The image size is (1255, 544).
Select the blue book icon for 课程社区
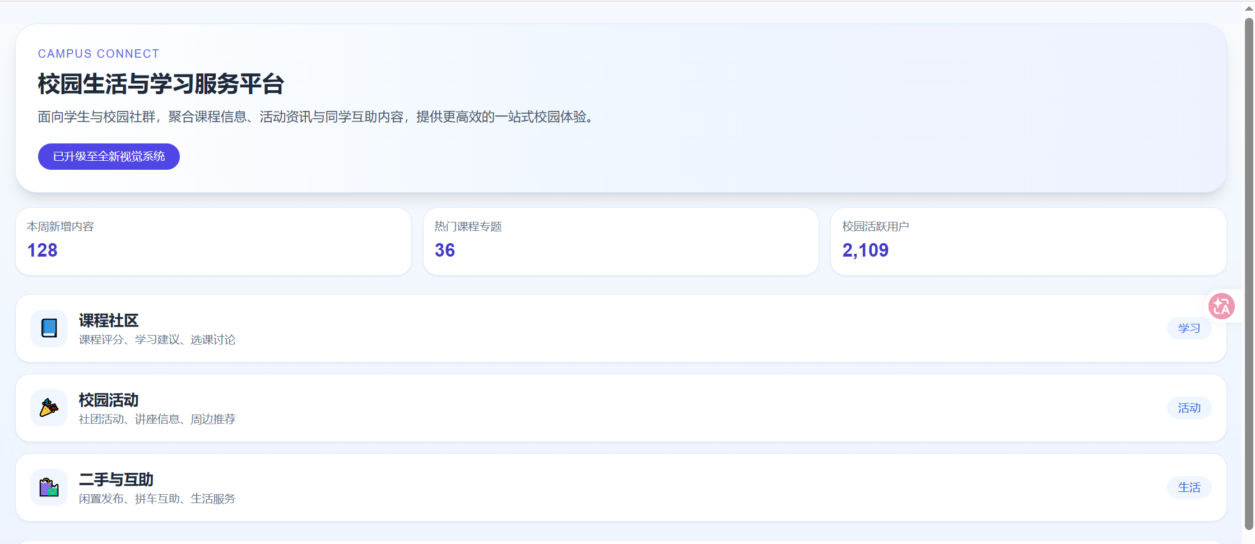(x=49, y=328)
